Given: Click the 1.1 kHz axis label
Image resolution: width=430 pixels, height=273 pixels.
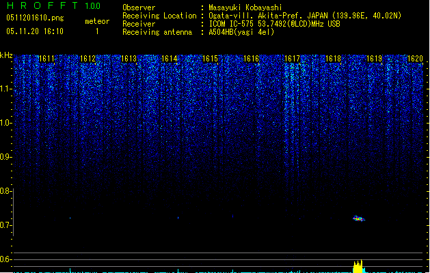Looking at the screenshot, I should 5,89.
